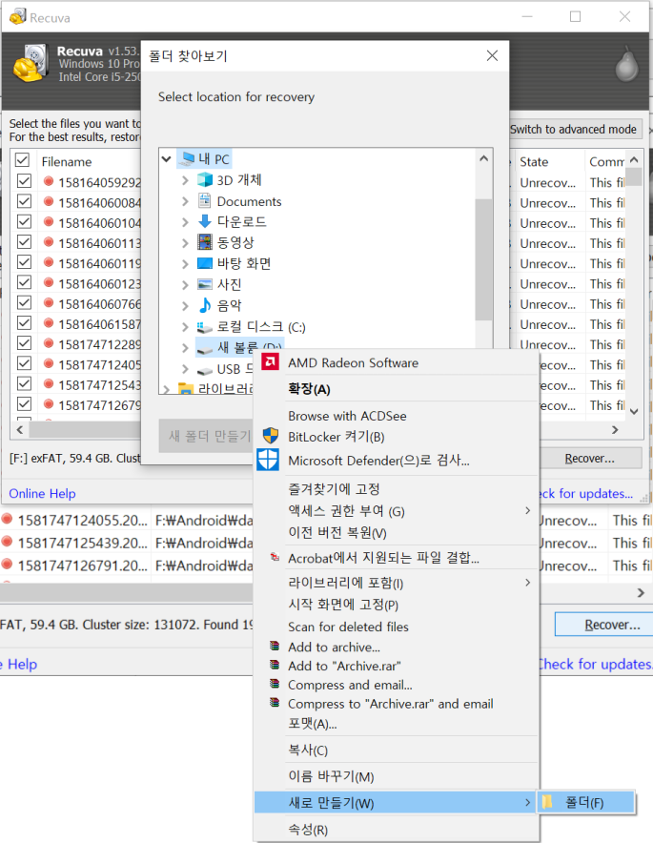
Task: Uncheck the file 158164059292 checkbox
Action: click(24, 181)
